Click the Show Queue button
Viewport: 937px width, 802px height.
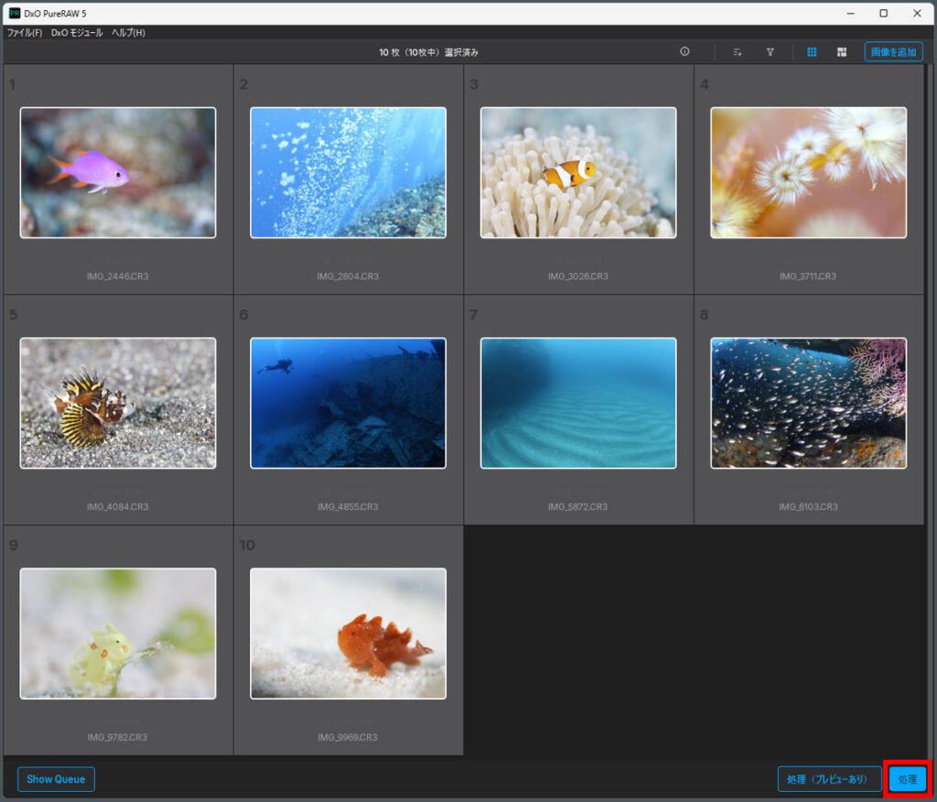point(56,779)
